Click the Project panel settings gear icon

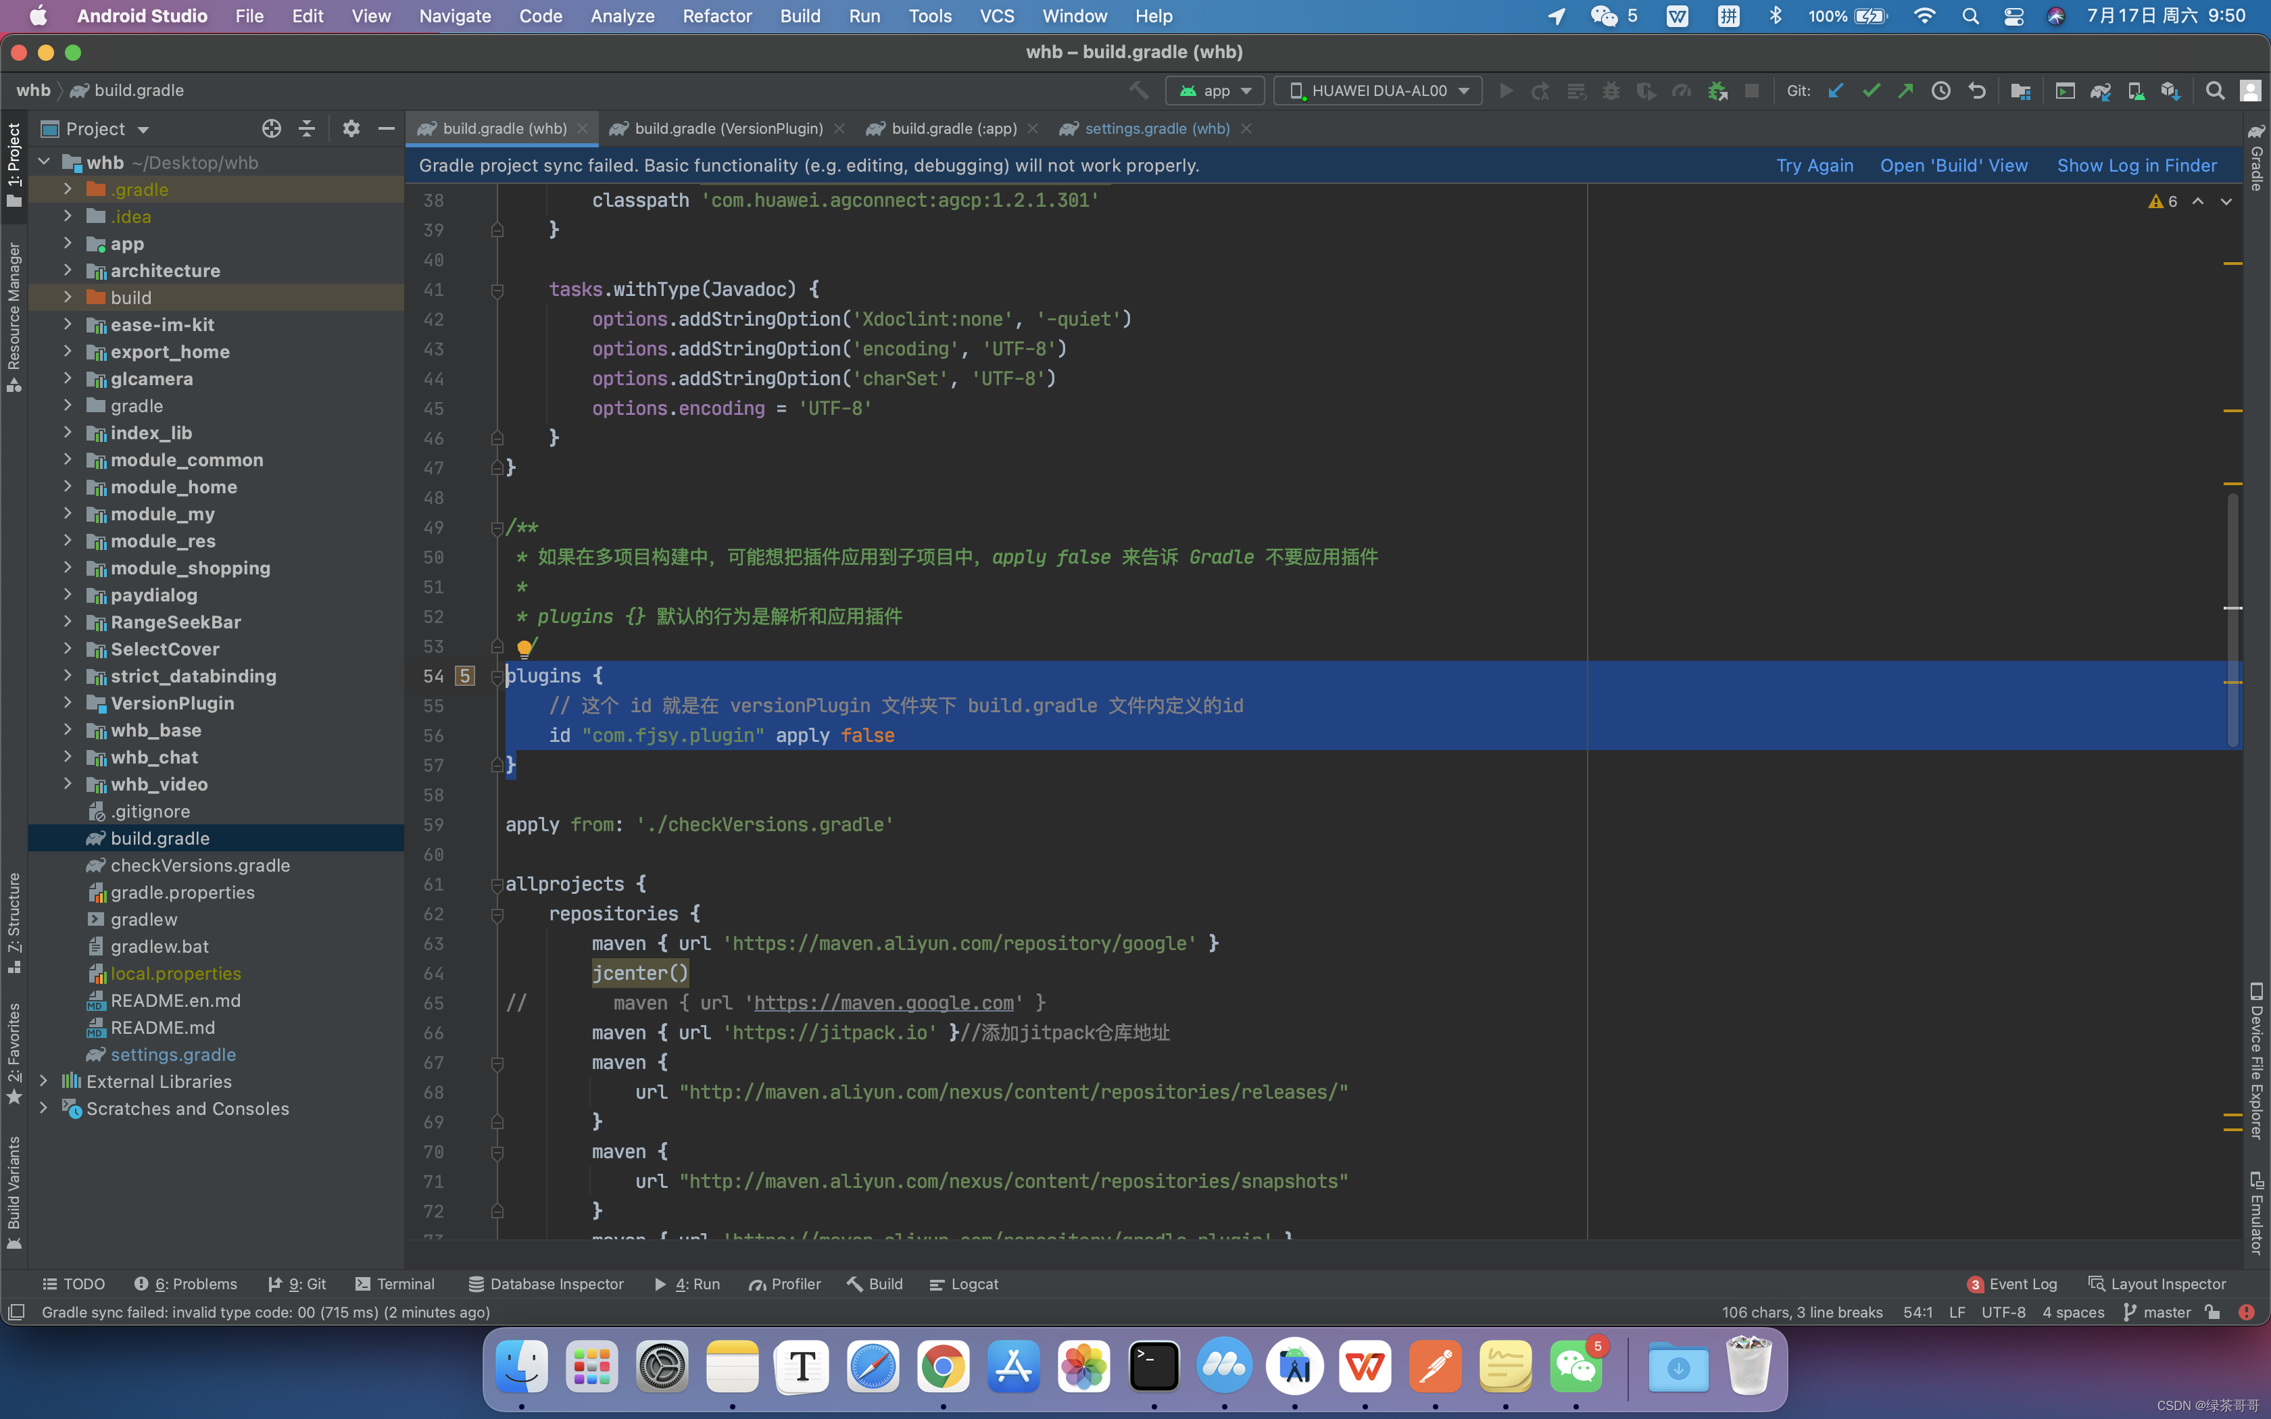click(351, 128)
